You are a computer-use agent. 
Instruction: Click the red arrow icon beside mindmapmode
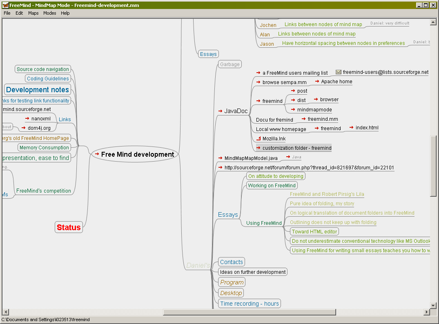(293, 109)
